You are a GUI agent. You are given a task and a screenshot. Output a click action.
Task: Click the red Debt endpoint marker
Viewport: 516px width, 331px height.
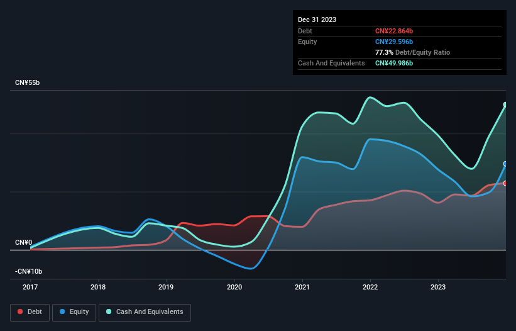[505, 184]
